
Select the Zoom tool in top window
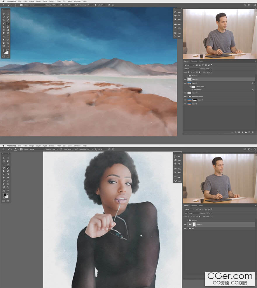[8, 43]
